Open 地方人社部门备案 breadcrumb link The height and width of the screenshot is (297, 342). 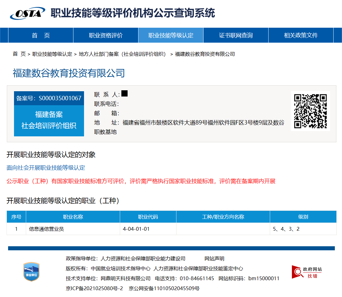[x=122, y=54]
